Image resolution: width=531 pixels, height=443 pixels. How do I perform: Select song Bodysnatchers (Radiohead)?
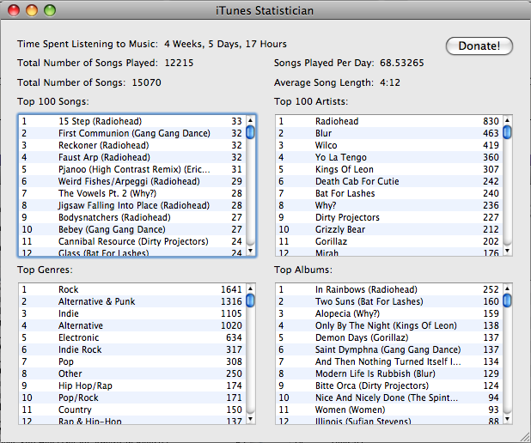tap(132, 217)
